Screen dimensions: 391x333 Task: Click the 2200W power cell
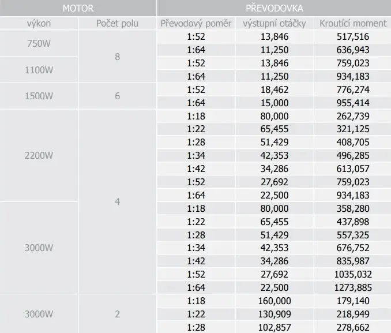[39, 155]
